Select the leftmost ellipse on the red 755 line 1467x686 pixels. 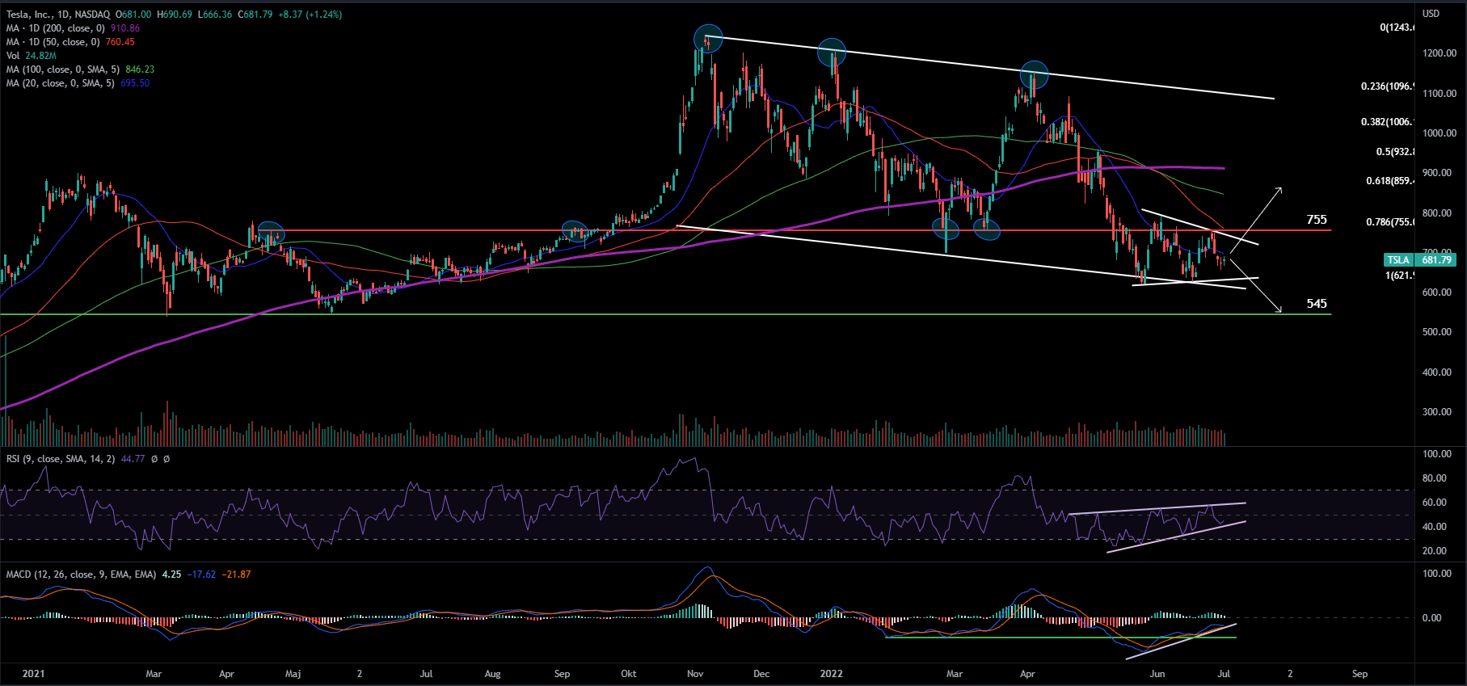[x=271, y=233]
